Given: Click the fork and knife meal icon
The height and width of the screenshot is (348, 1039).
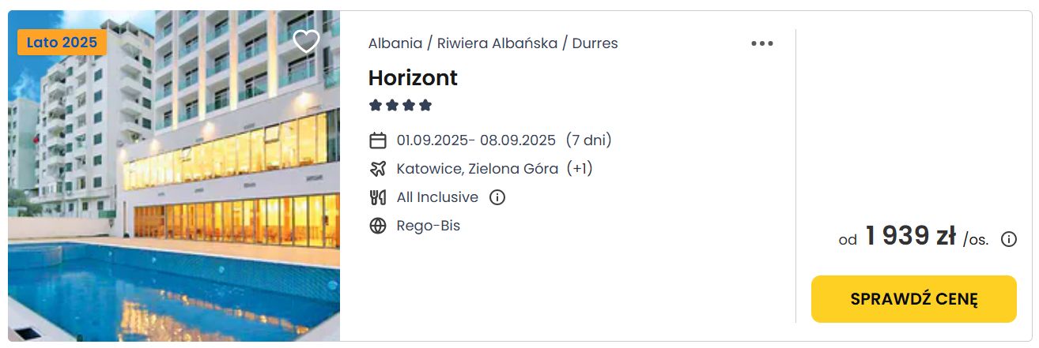Looking at the screenshot, I should tap(378, 197).
